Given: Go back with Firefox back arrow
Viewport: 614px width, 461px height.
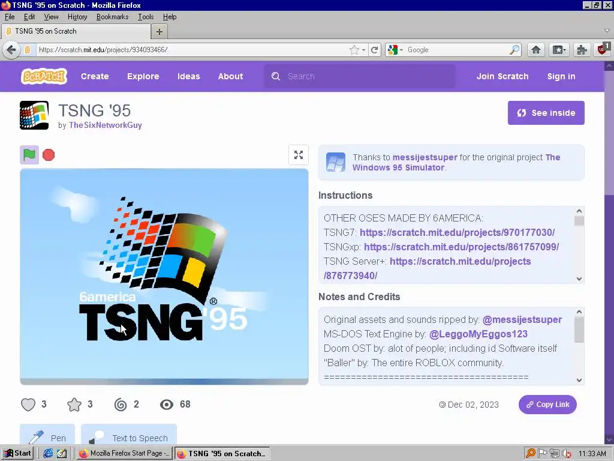Looking at the screenshot, I should [x=11, y=50].
